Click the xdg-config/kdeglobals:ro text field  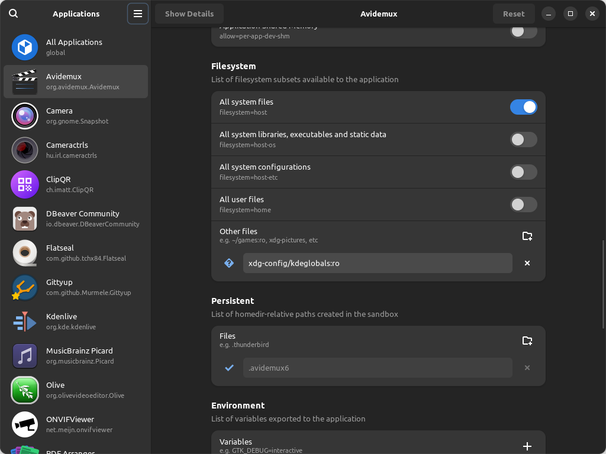(x=377, y=263)
